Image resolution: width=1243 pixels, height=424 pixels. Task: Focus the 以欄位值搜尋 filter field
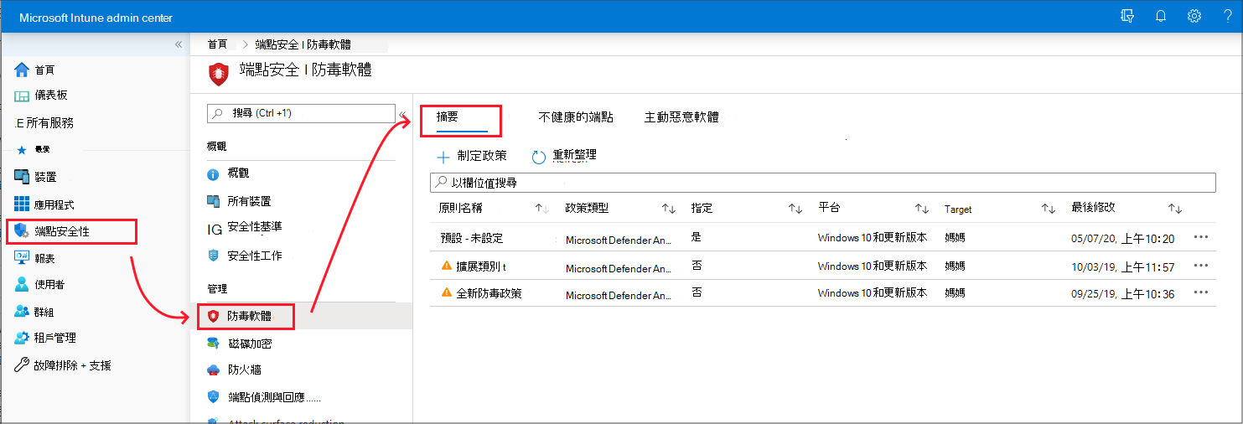823,182
